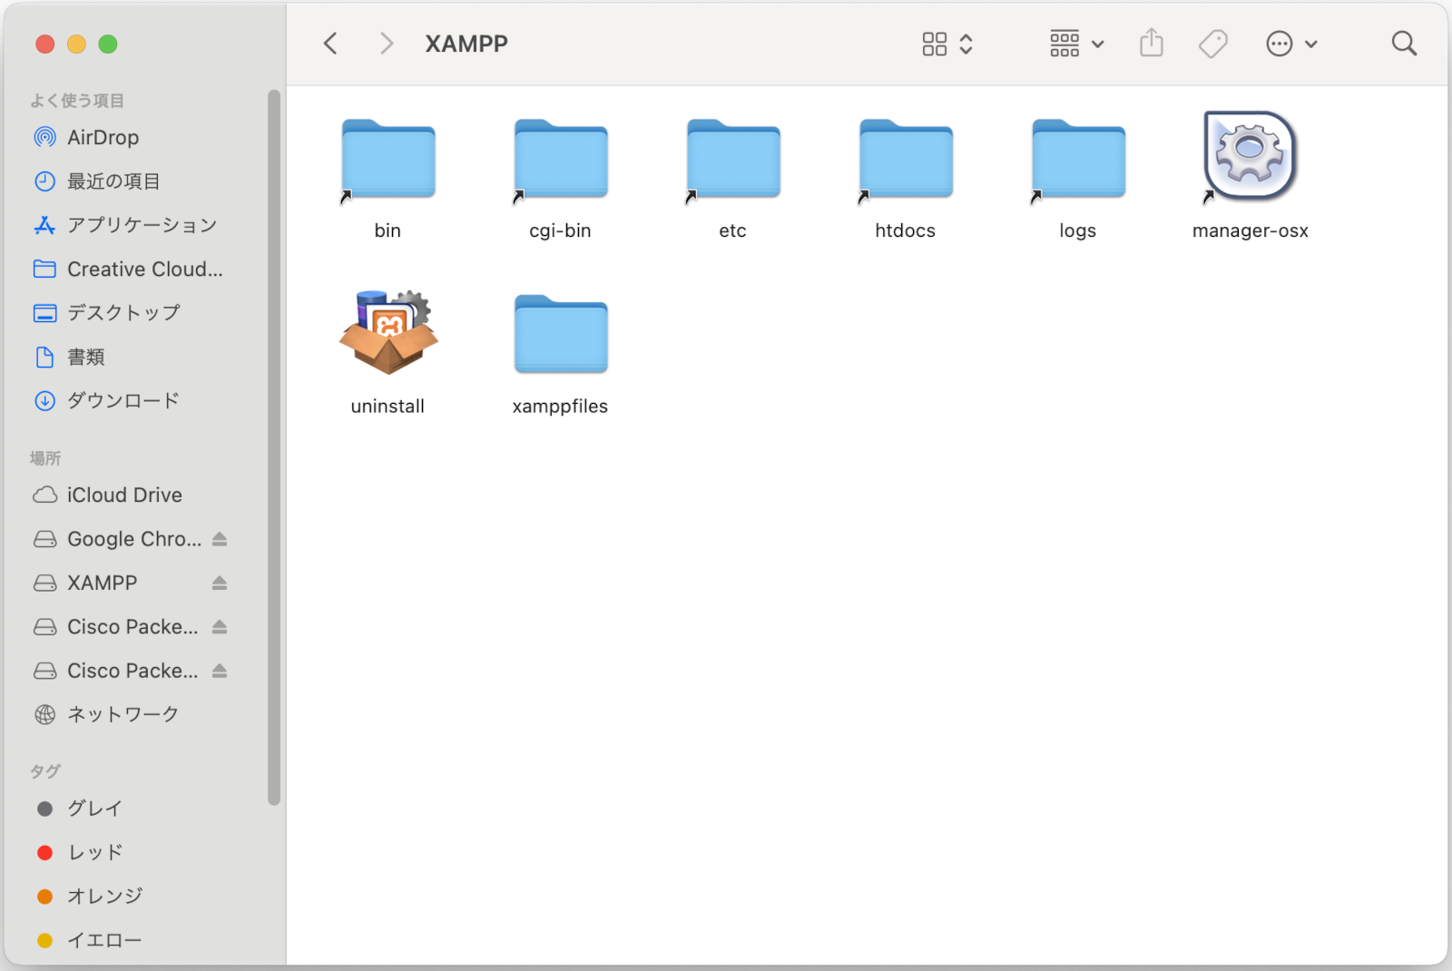
Task: Go to AirDrop in sidebar
Action: (103, 138)
